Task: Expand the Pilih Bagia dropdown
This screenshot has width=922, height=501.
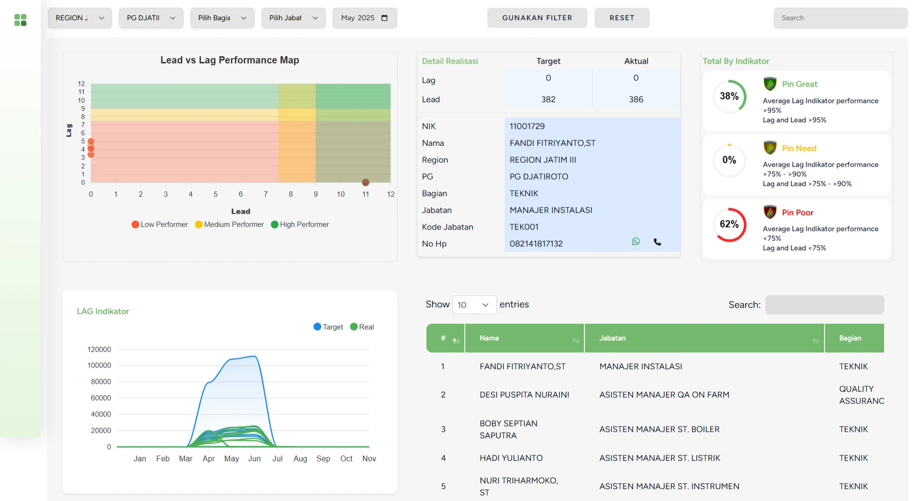Action: pyautogui.click(x=222, y=18)
